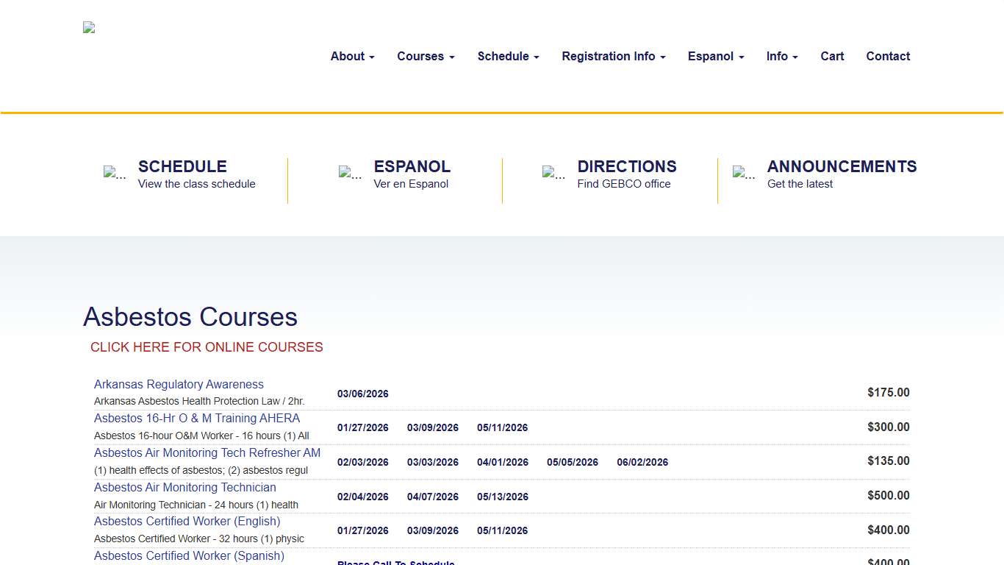
Task: Open Asbestos Air Monitoring Tech Refresher AM
Action: point(207,452)
